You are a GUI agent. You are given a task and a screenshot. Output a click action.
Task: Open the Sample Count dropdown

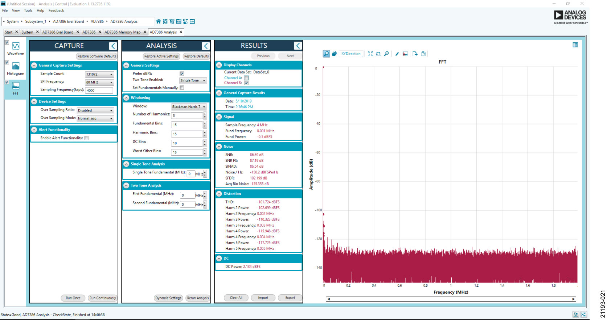(99, 75)
